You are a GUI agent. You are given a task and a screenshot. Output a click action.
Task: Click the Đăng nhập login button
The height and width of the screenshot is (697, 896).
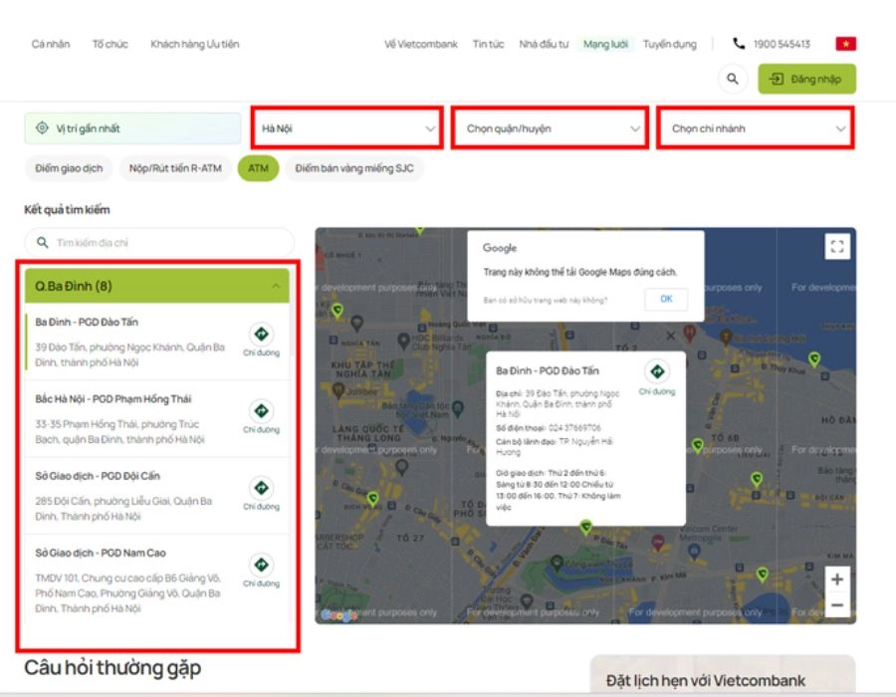(x=806, y=79)
